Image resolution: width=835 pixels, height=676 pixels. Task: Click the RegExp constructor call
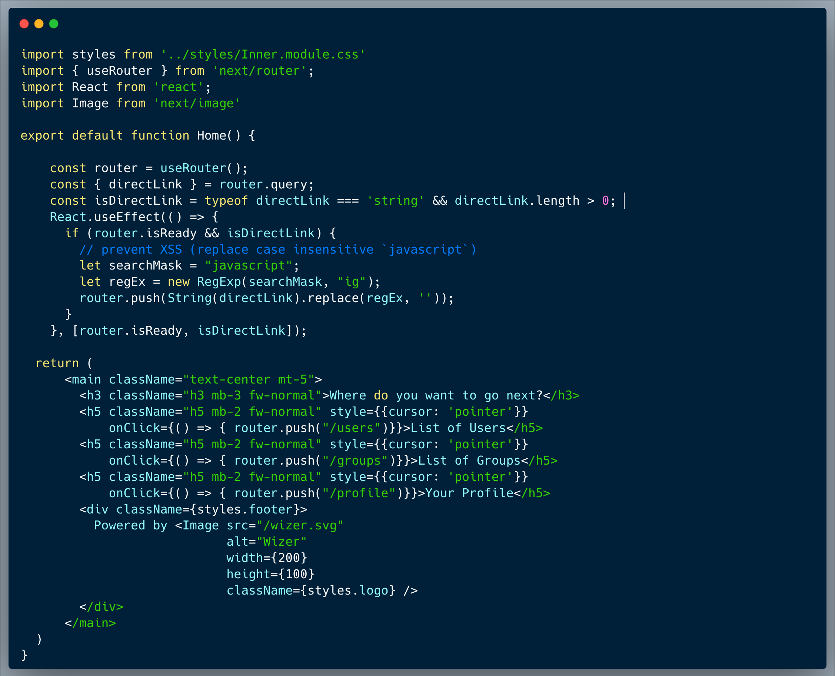219,282
